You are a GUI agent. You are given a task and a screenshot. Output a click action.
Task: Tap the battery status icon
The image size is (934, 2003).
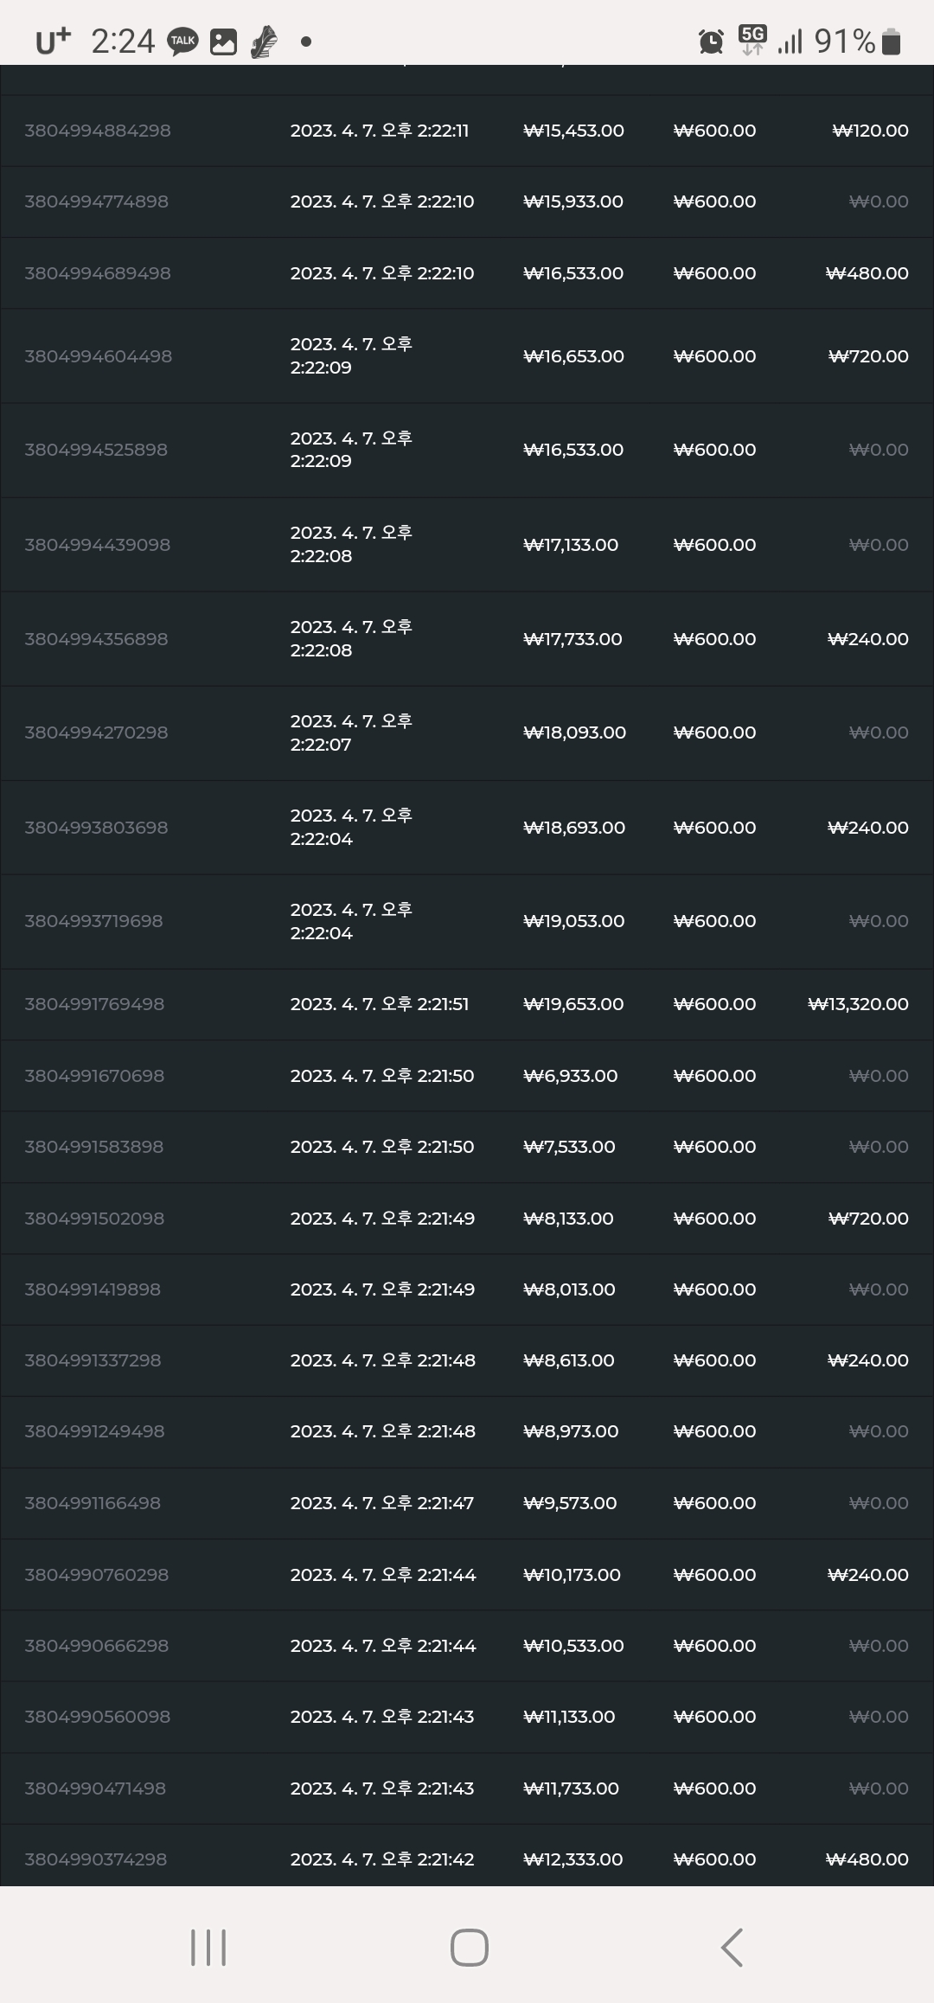pyautogui.click(x=891, y=42)
